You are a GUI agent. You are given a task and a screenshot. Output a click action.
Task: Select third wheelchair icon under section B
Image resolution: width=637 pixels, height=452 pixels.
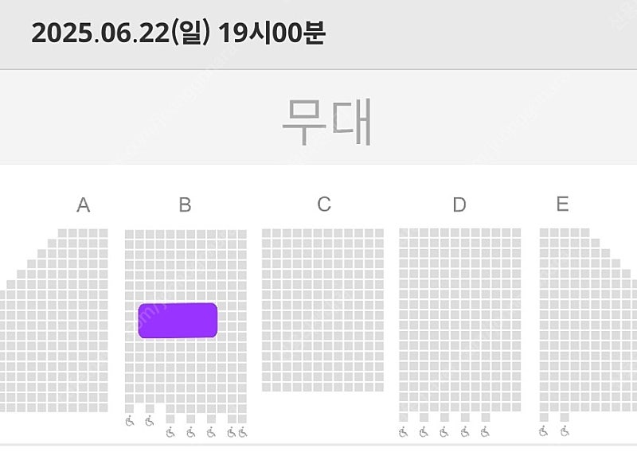click(170, 432)
